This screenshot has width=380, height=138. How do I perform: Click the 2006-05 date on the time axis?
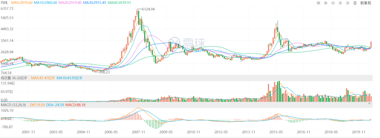pyautogui.click(x=111, y=132)
